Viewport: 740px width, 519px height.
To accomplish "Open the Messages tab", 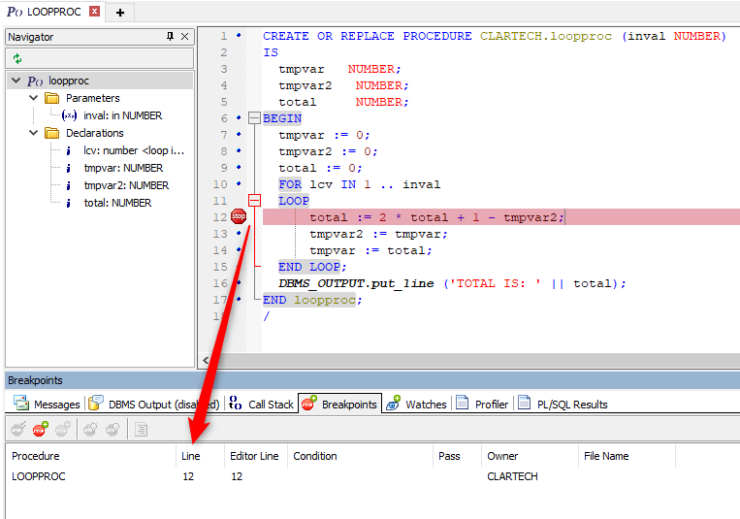I will [47, 404].
